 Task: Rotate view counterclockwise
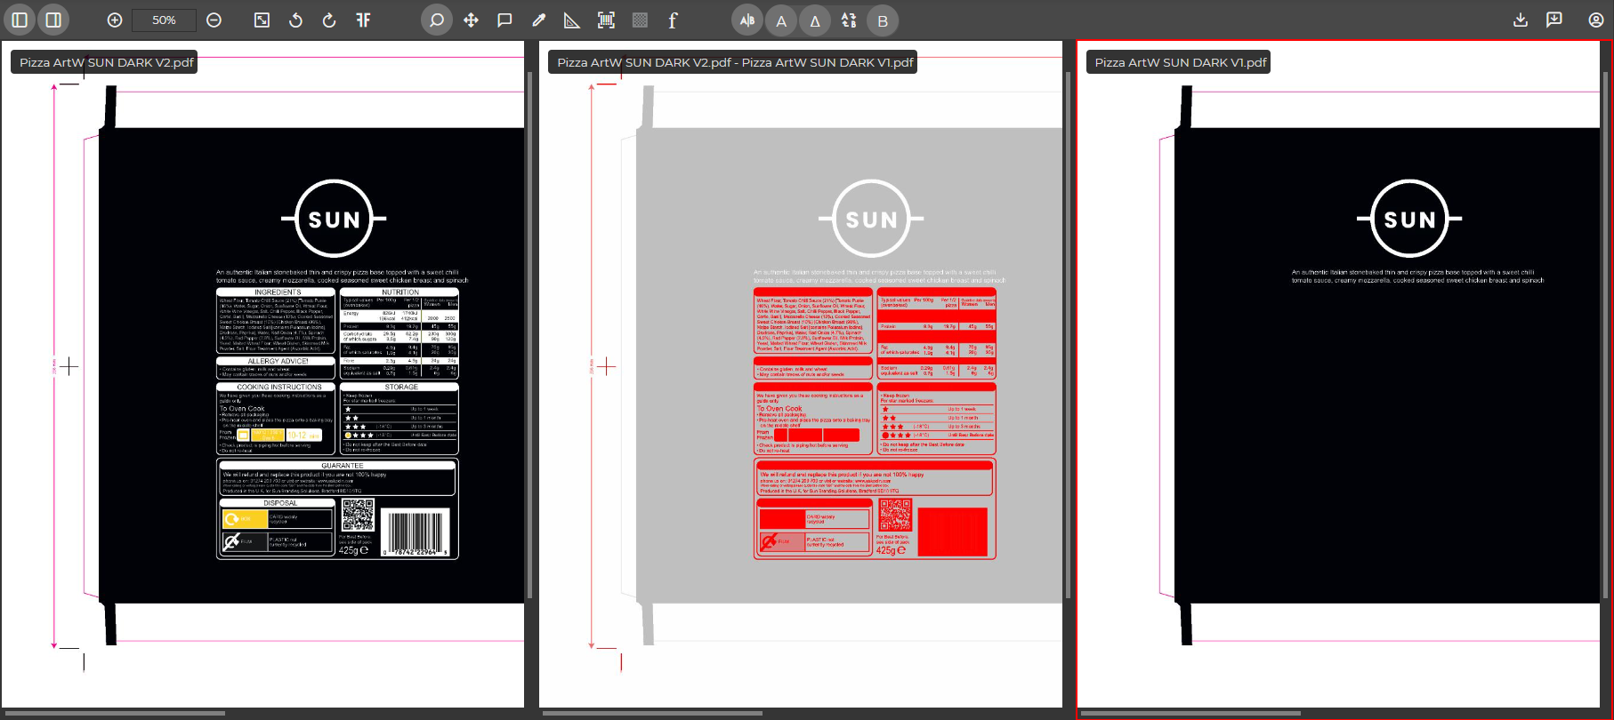tap(295, 20)
